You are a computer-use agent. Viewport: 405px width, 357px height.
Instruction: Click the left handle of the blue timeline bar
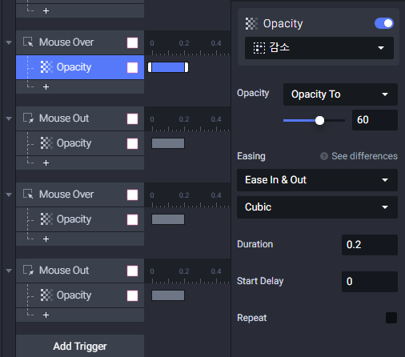click(x=150, y=67)
